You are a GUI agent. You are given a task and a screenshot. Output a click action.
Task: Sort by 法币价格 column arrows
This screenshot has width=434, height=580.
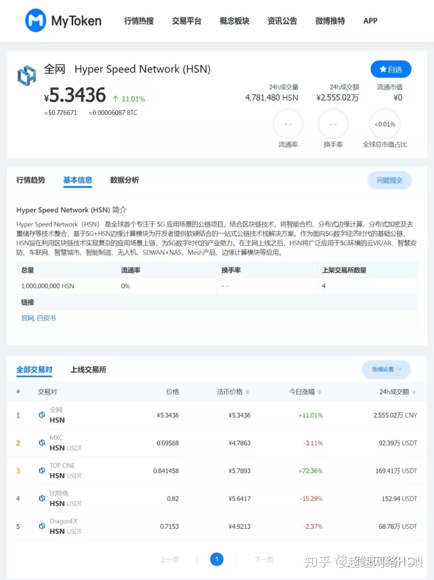tap(248, 392)
